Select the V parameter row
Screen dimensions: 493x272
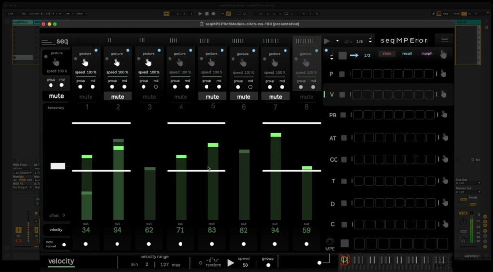pyautogui.click(x=388, y=94)
